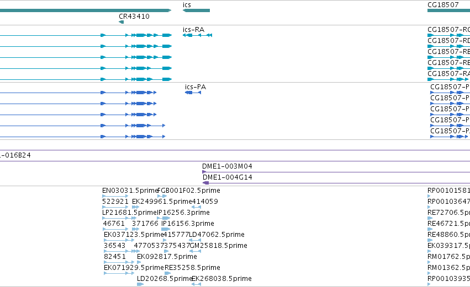Screen dimensions: 470x287
Task: Click the EK039317 EST label
Action: 448,246
